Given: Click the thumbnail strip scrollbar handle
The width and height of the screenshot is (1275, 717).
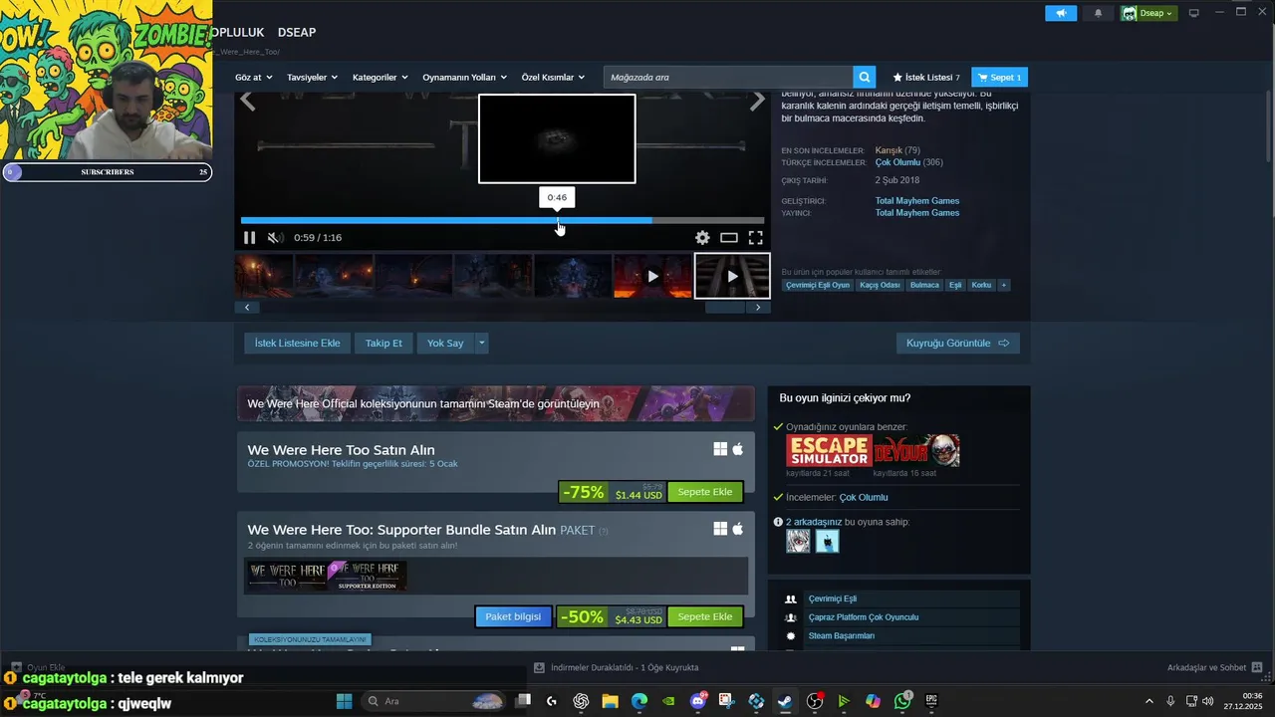Looking at the screenshot, I should tap(725, 307).
